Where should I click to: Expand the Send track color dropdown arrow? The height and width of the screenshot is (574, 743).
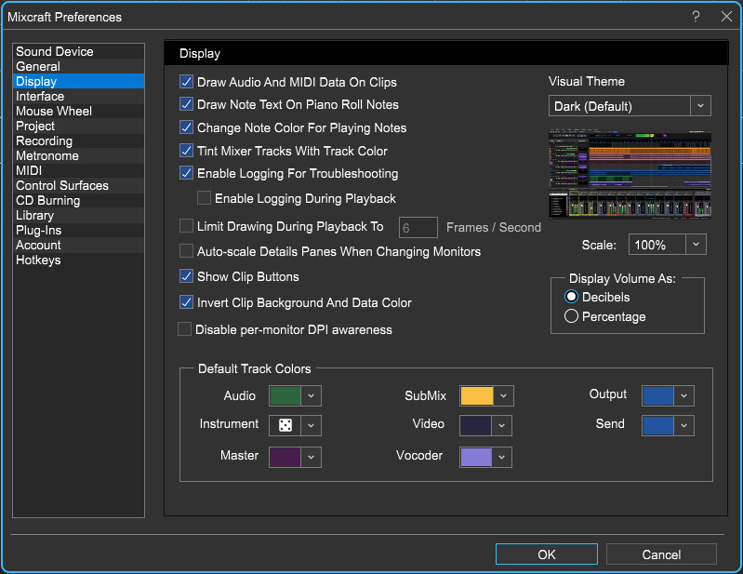click(683, 425)
